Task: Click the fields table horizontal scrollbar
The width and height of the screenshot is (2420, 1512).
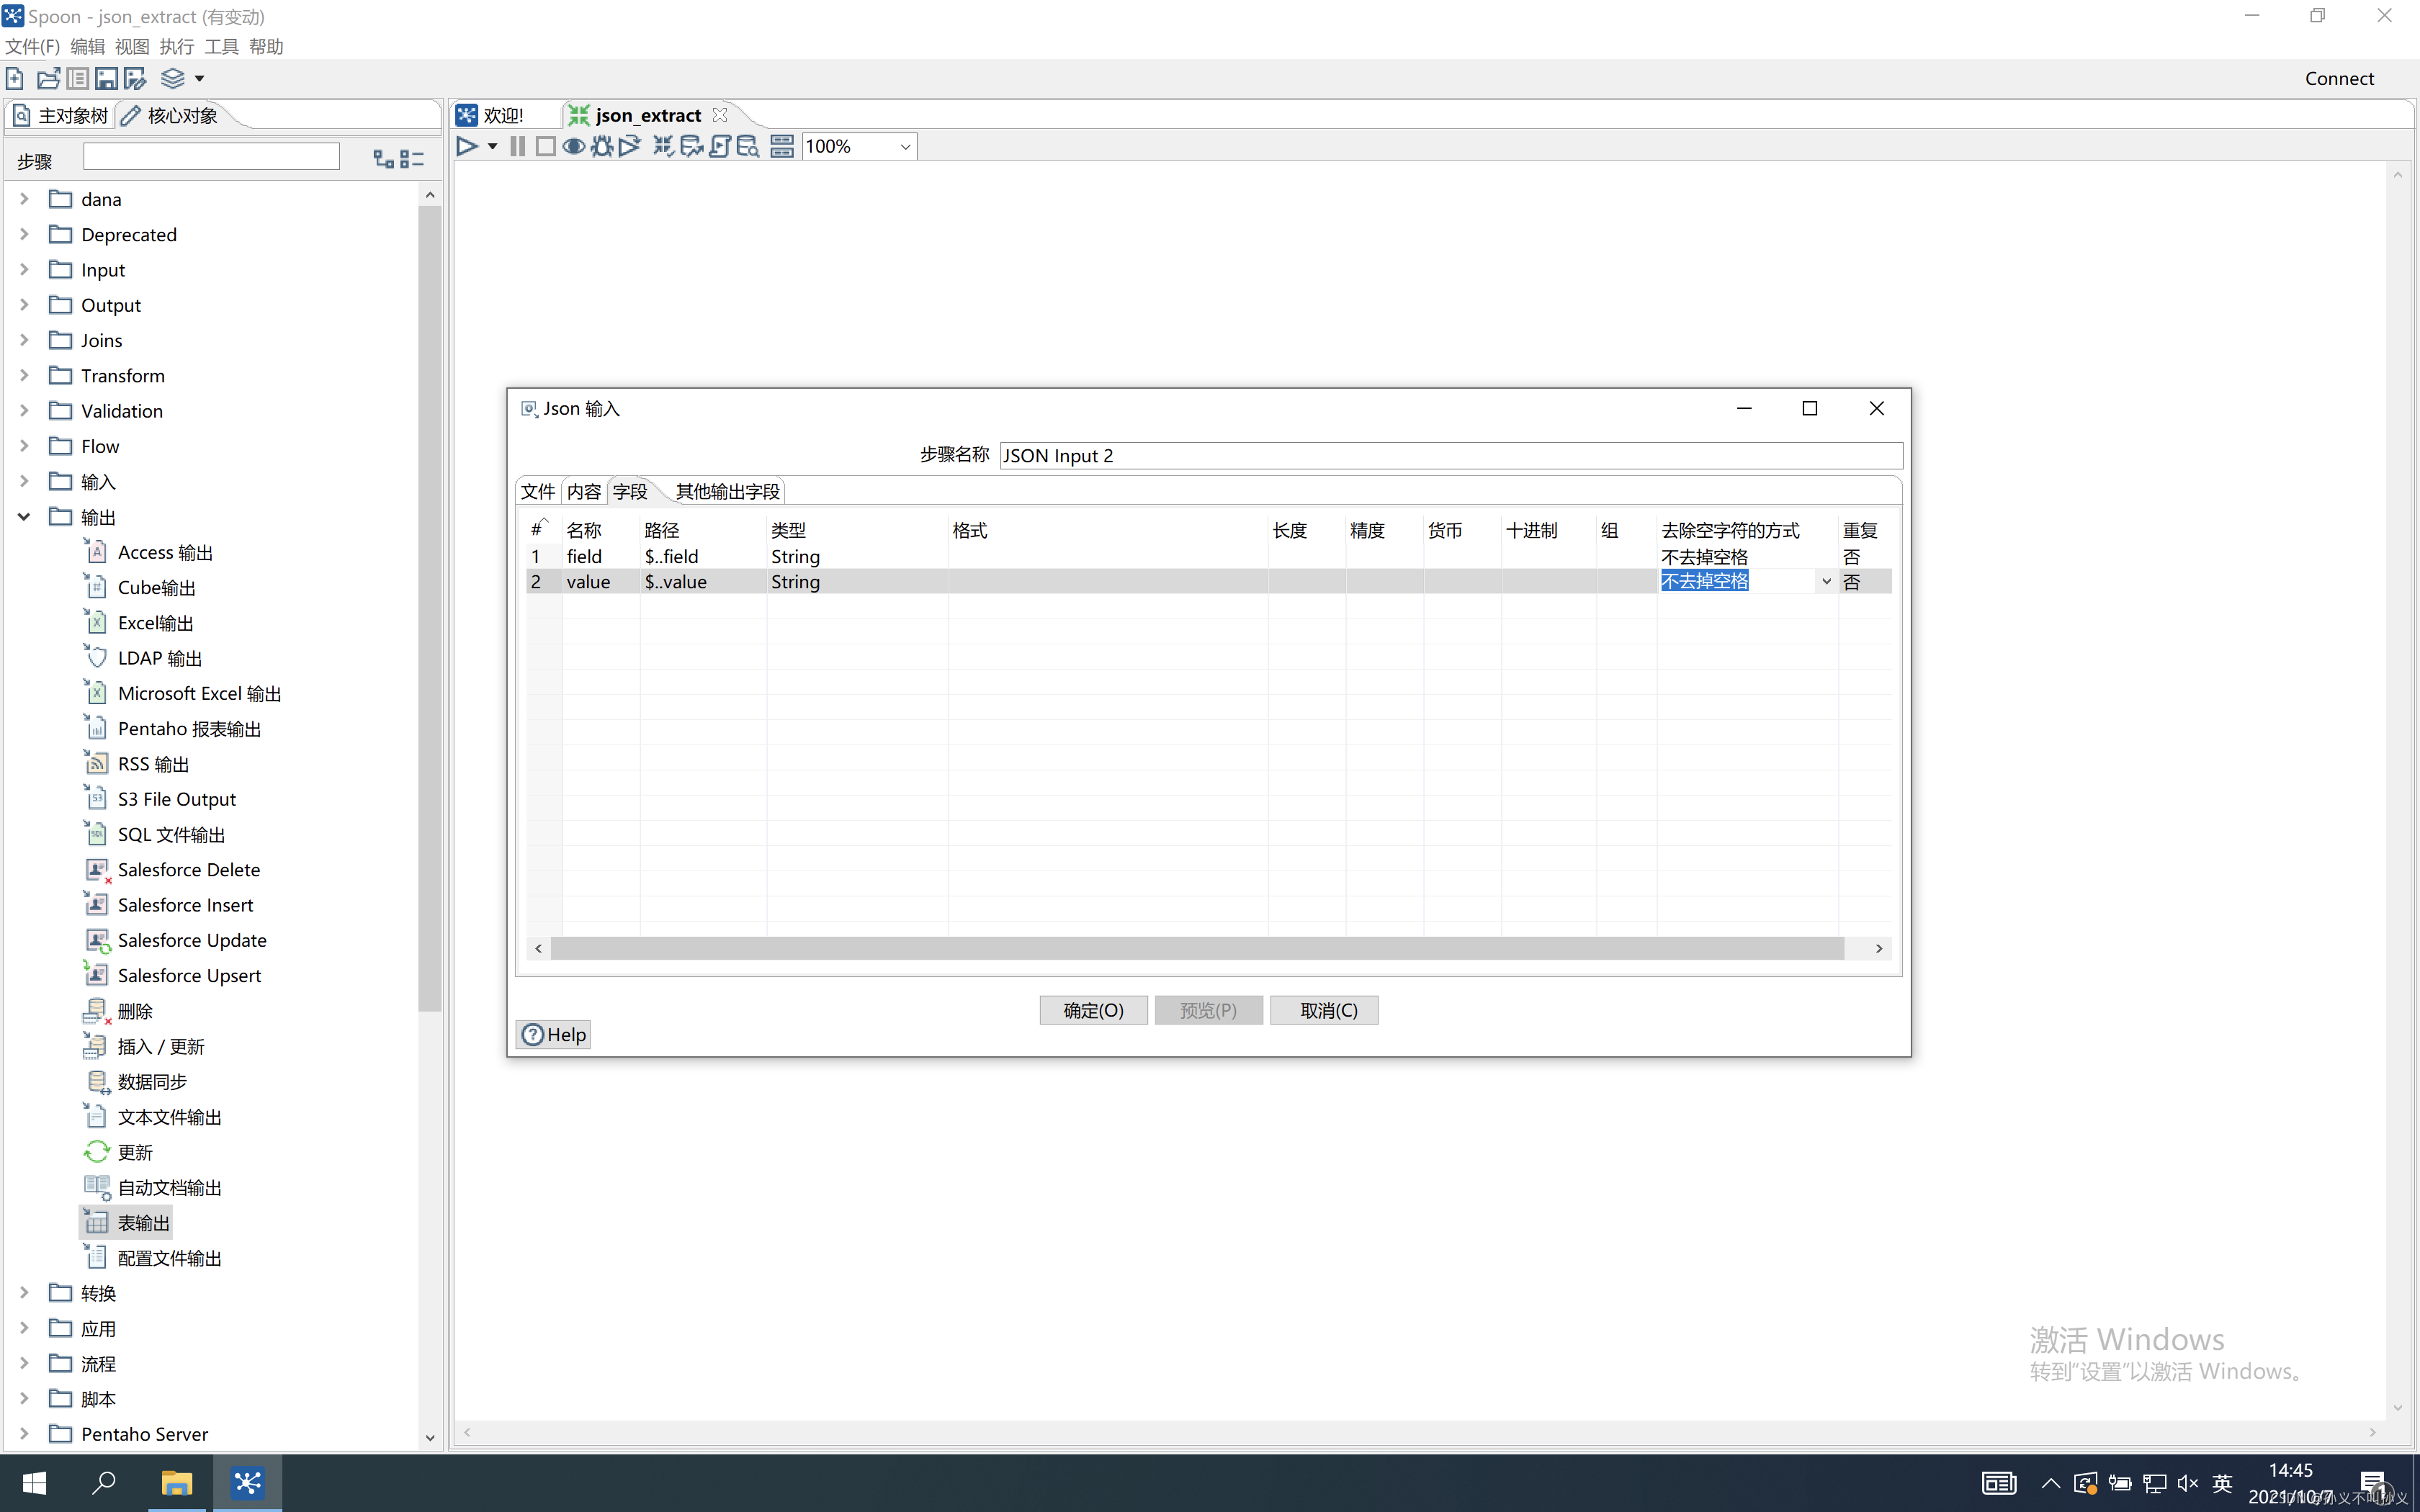Action: 1196,948
